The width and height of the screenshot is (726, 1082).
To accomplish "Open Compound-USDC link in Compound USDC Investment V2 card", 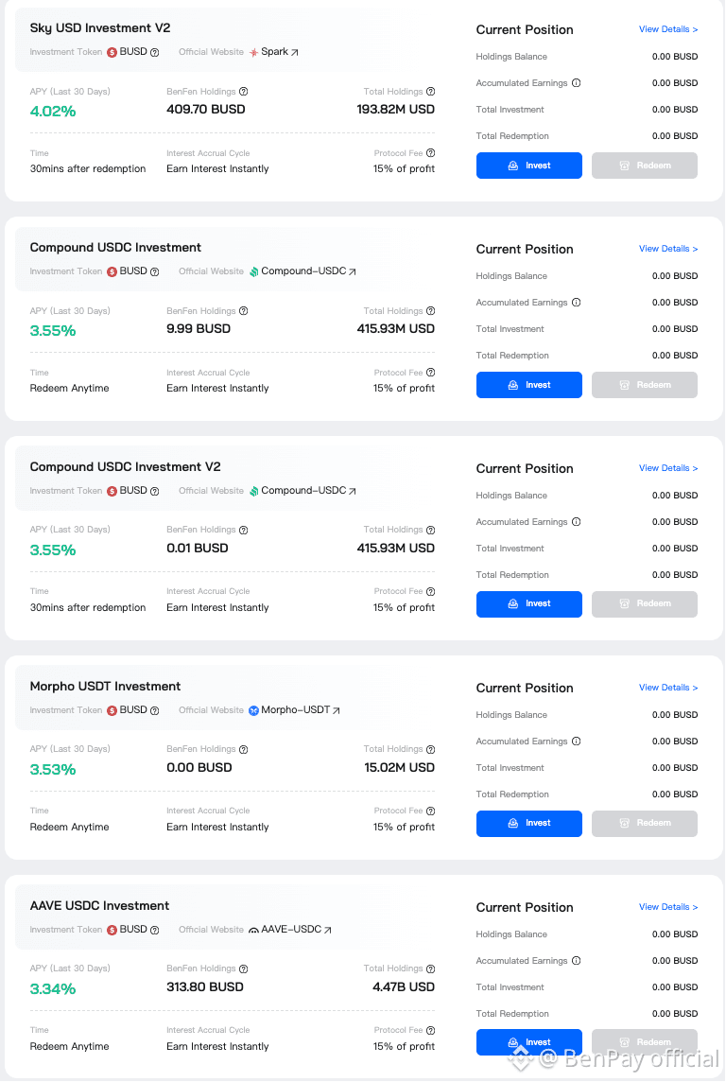I will [308, 491].
